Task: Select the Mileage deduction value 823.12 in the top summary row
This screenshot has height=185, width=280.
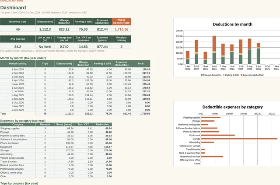Action: [x=64, y=29]
